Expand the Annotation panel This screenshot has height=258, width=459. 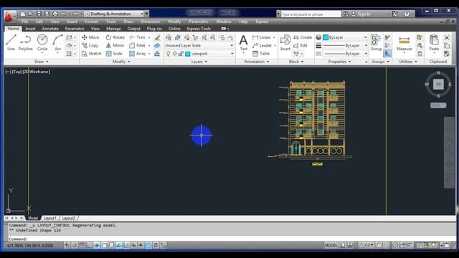(257, 62)
